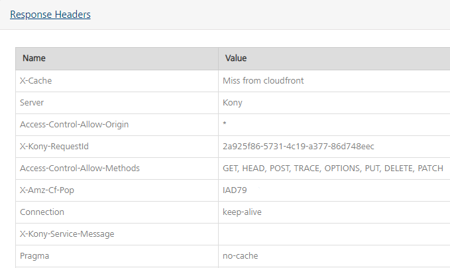Click the Connection header name cell
Image resolution: width=450 pixels, height=268 pixels.
117,212
